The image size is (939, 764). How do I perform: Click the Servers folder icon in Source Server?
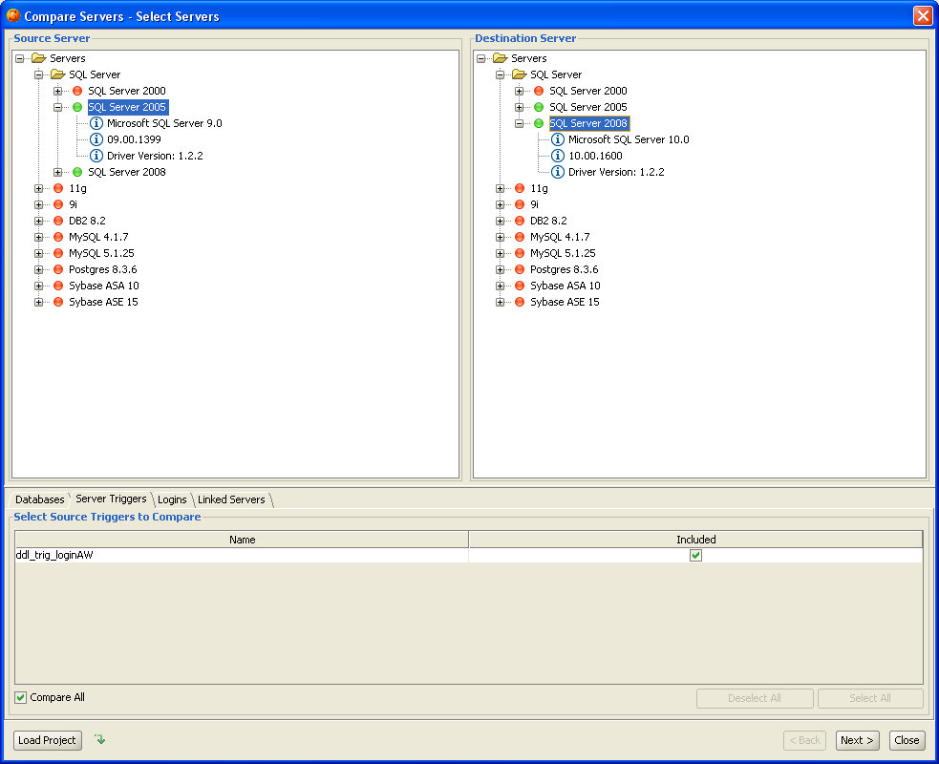39,58
